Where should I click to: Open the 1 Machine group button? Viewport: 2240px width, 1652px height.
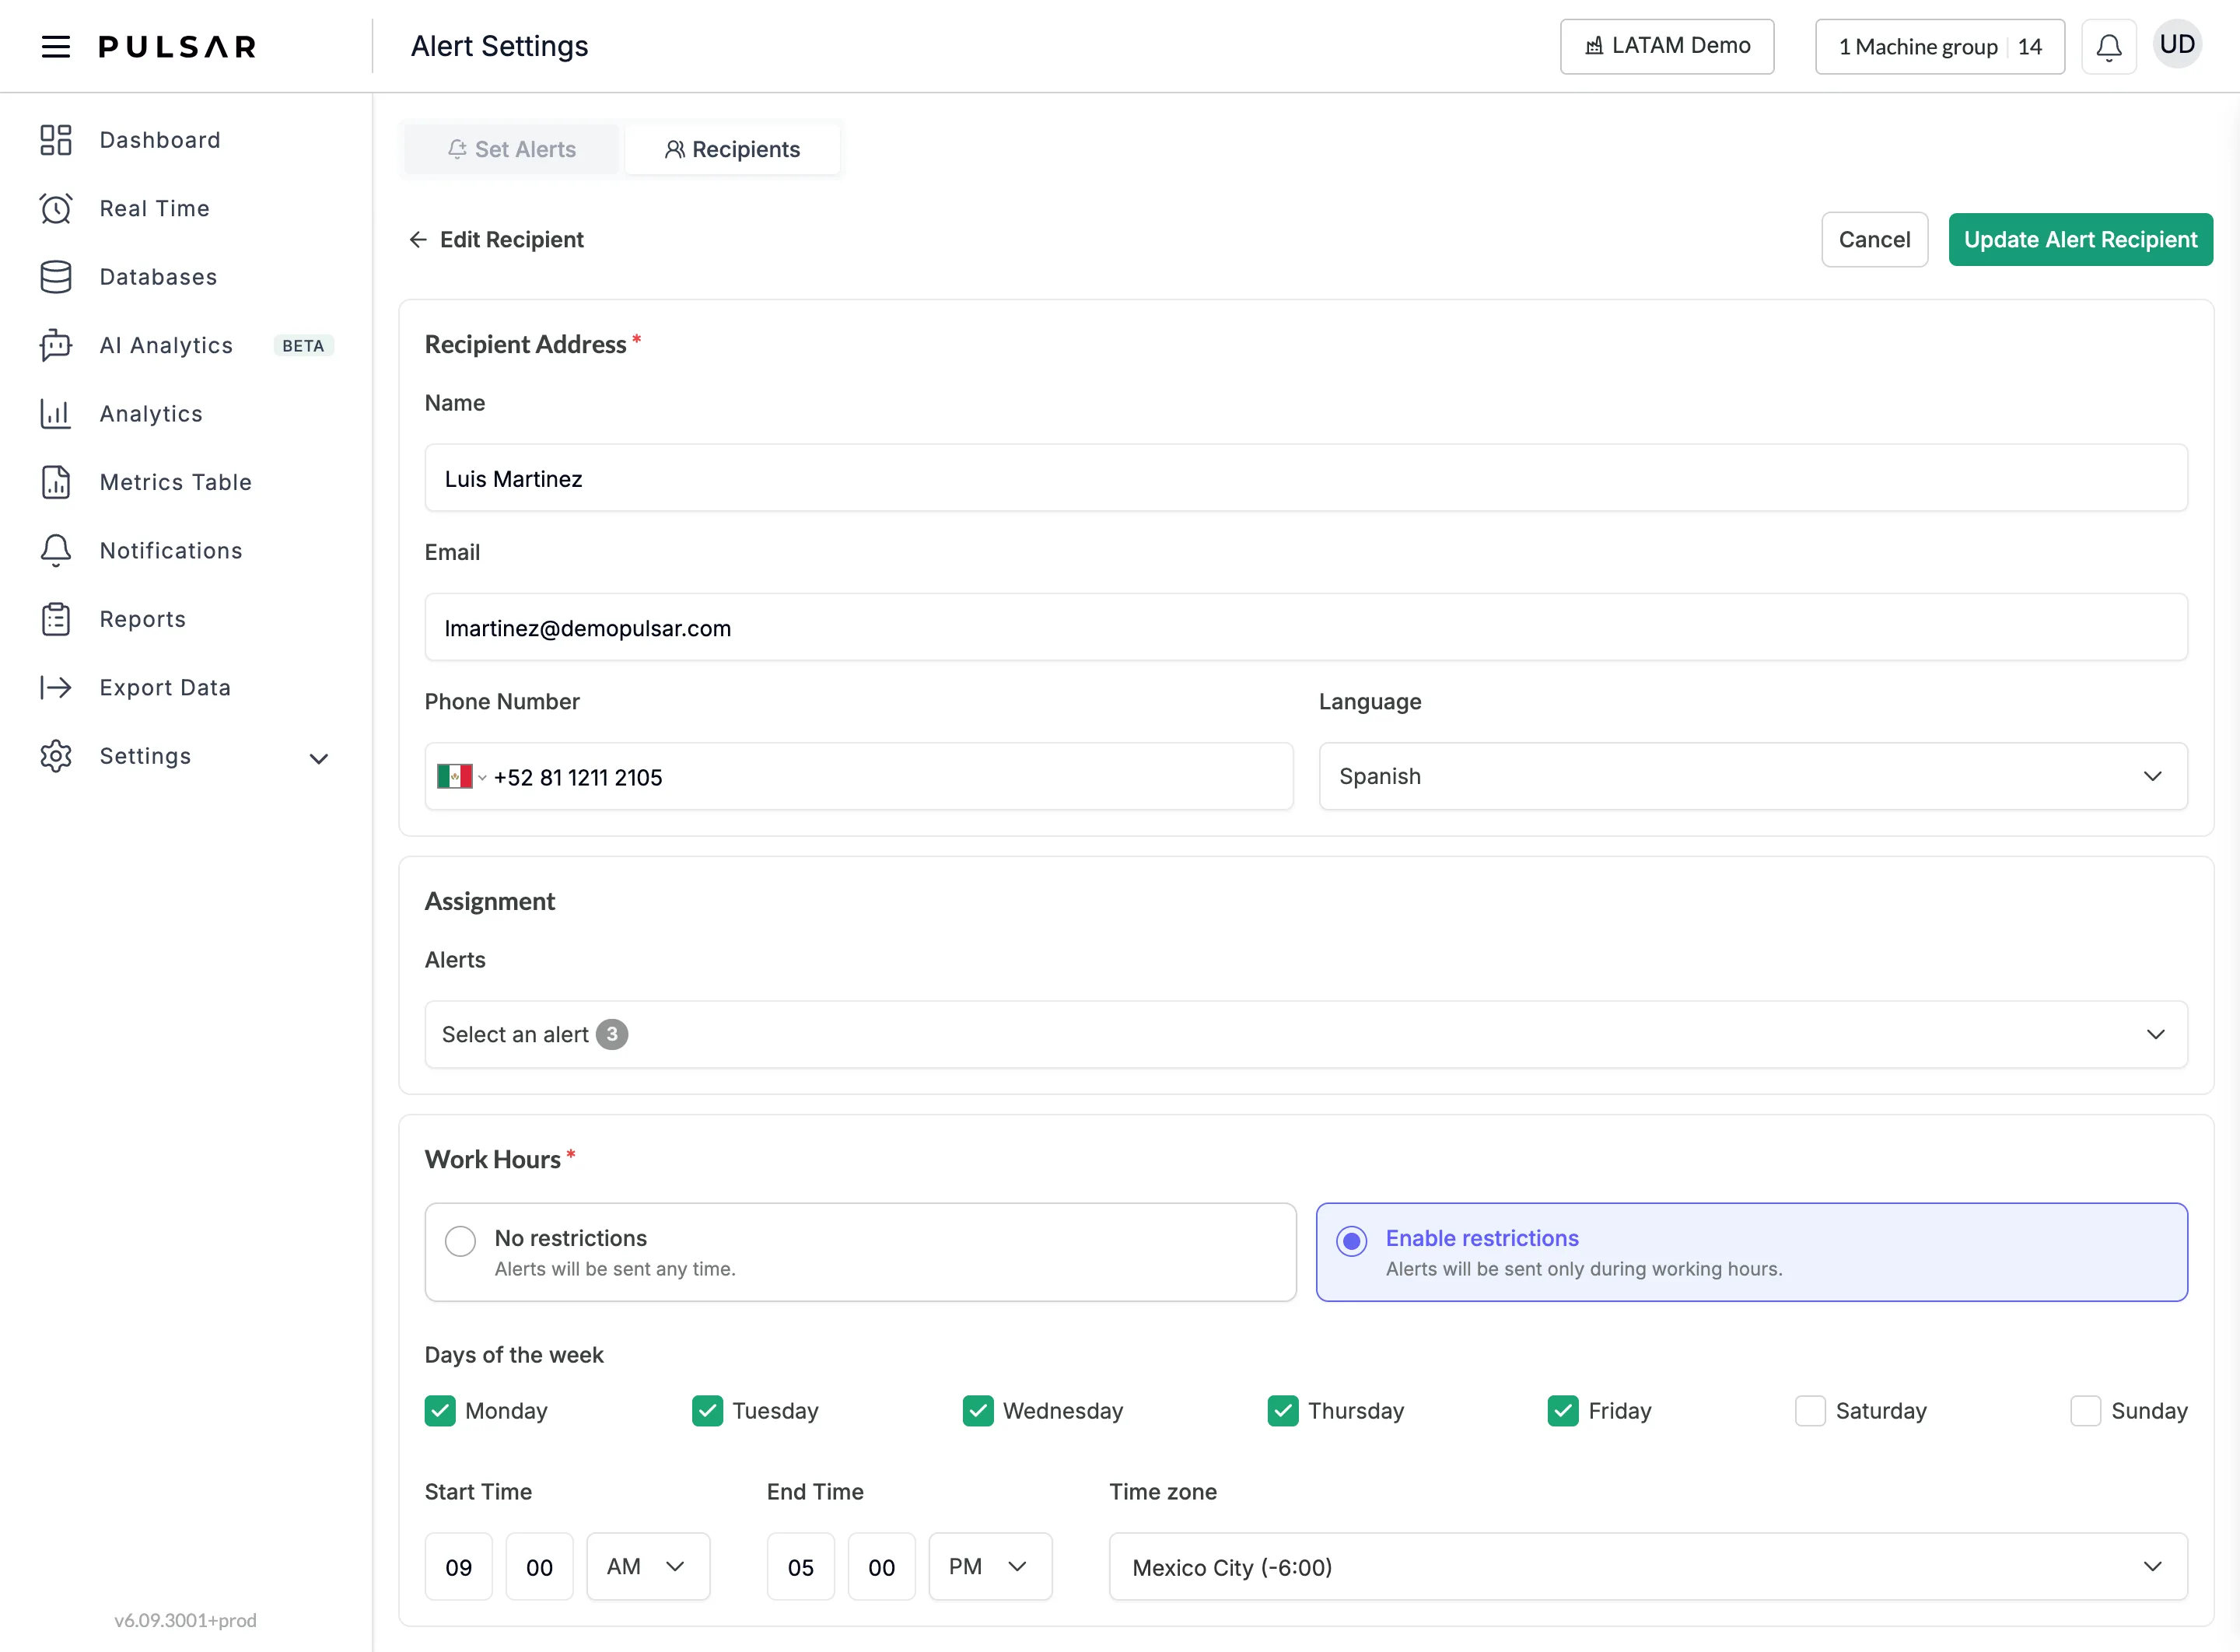(1940, 46)
